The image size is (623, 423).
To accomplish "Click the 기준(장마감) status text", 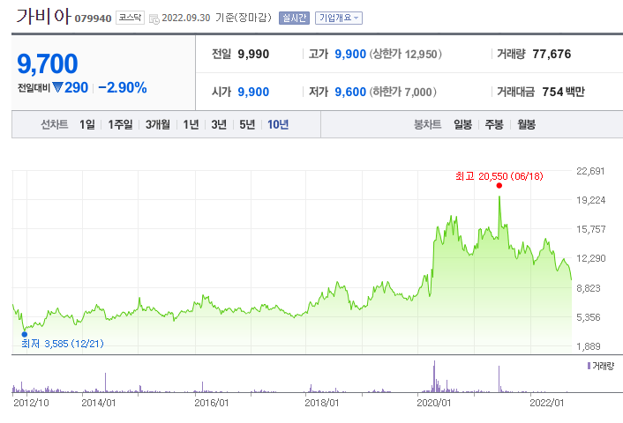I will (244, 18).
